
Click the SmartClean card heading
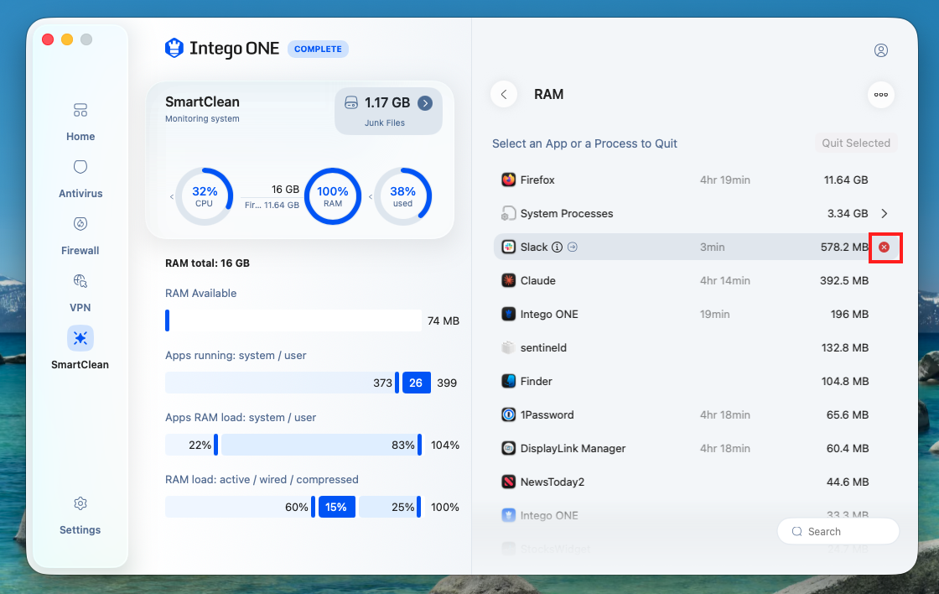coord(202,102)
